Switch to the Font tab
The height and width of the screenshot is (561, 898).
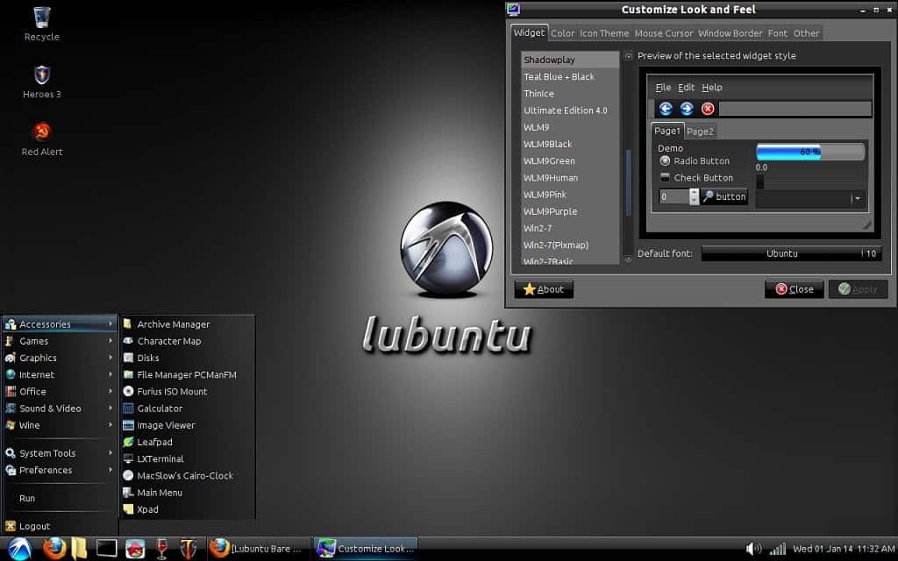778,33
